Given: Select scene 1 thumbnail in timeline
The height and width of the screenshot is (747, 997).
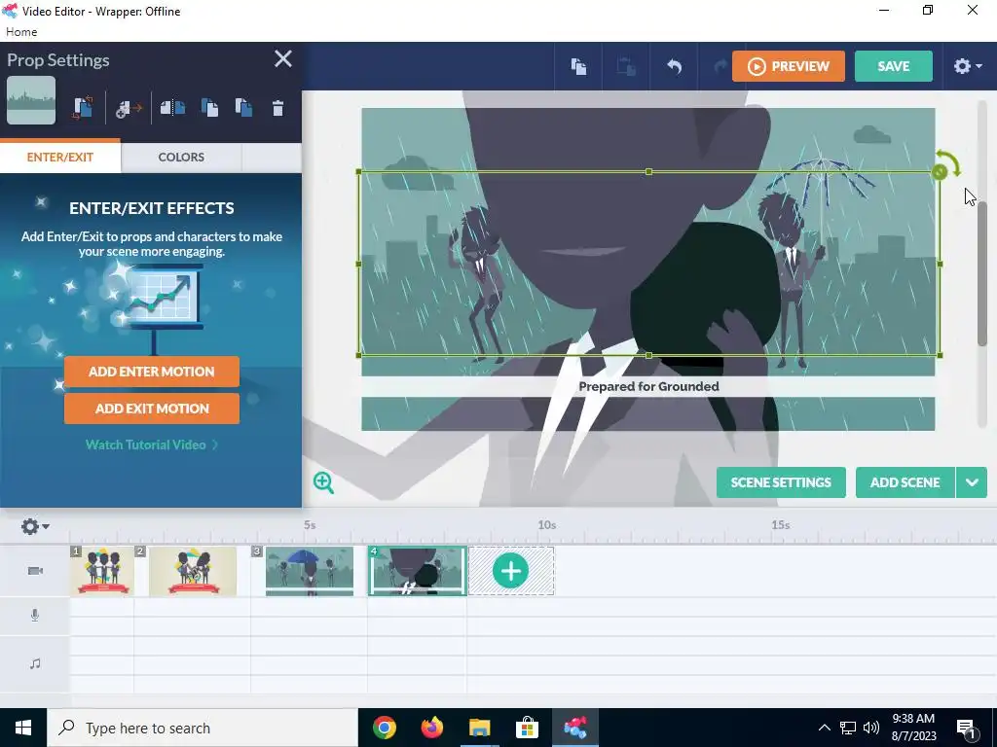Looking at the screenshot, I should pos(101,570).
